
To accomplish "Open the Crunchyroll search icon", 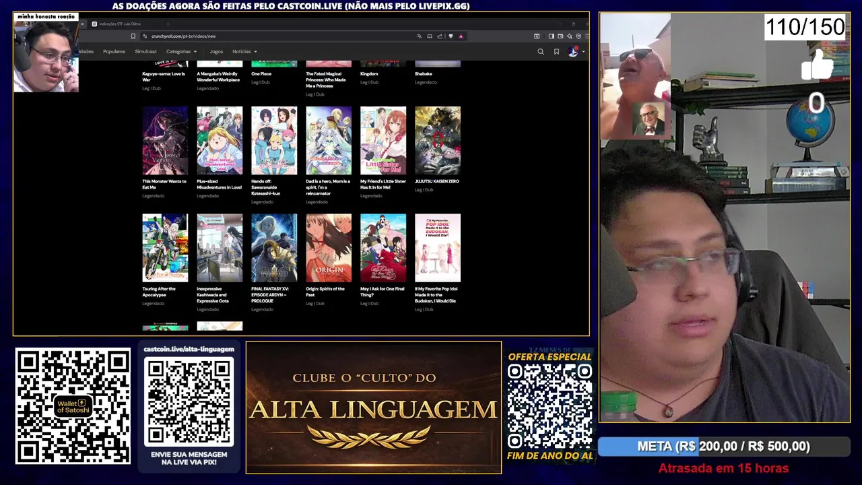I will coord(540,51).
